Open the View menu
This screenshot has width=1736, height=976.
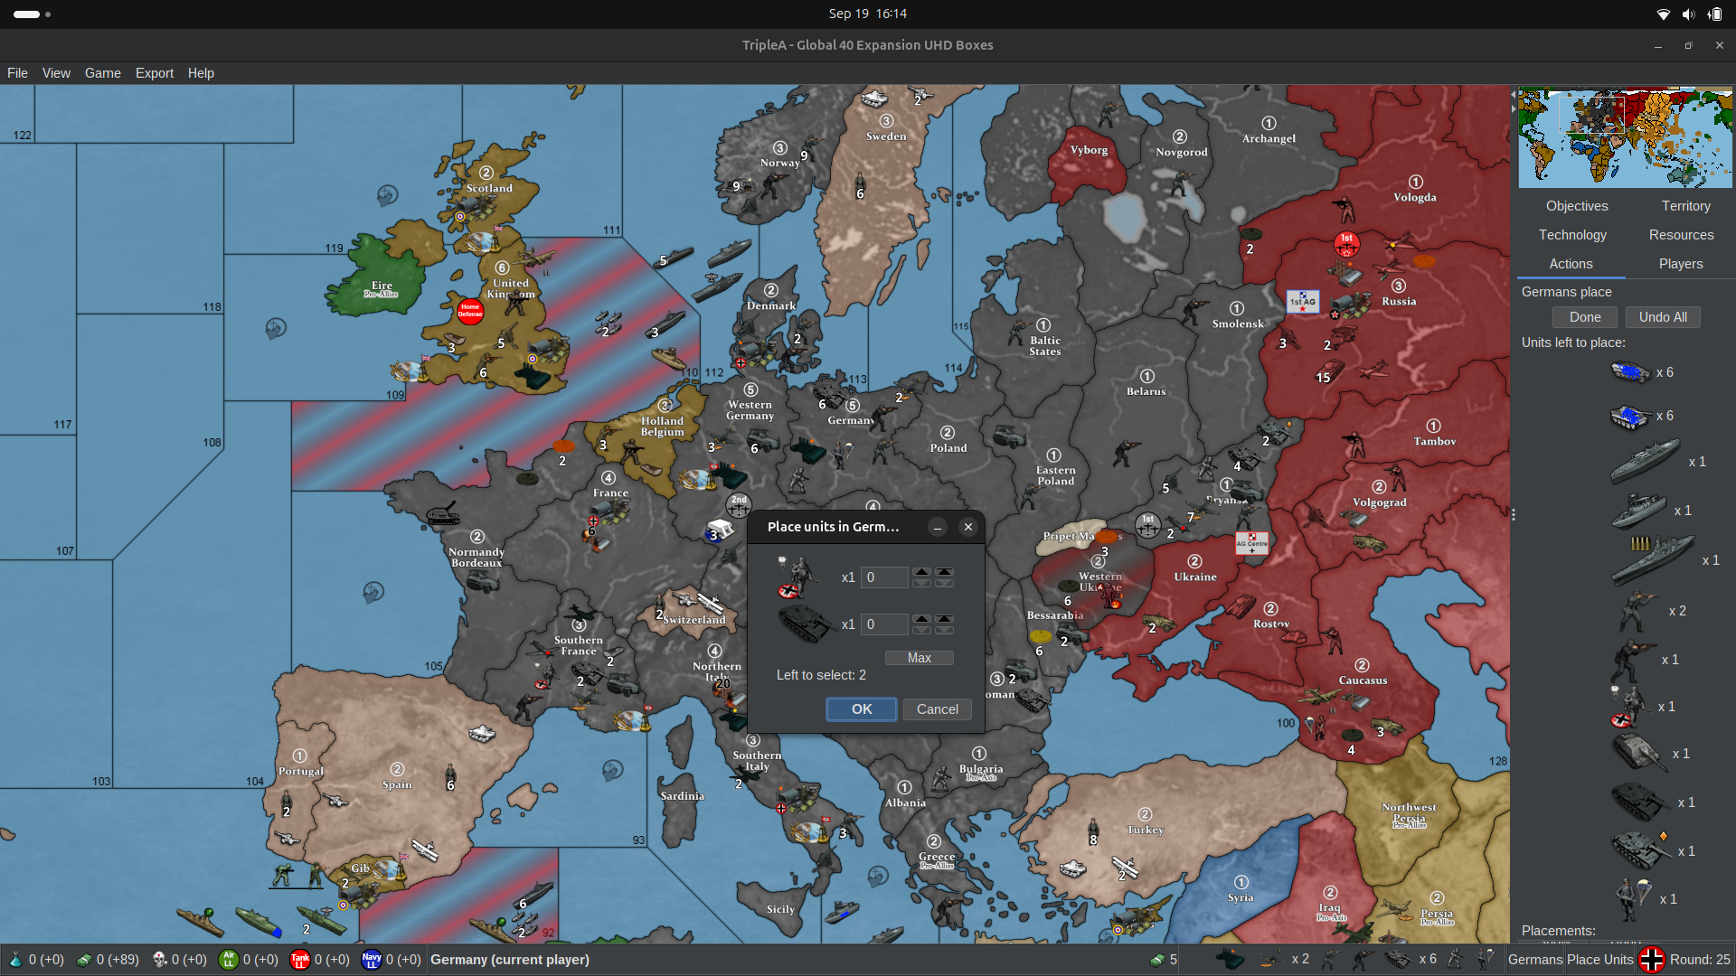coord(56,73)
